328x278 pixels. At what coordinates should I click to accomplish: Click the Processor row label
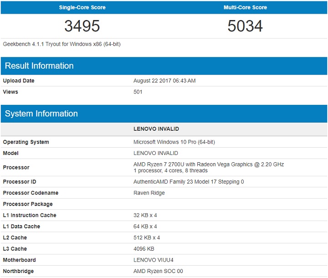[x=16, y=167]
